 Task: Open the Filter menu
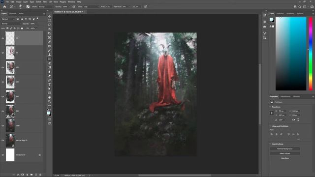(x=45, y=2)
